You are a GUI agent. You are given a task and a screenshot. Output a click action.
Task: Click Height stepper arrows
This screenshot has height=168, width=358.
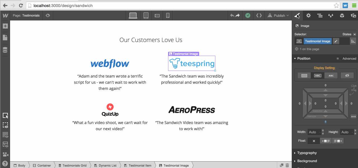(x=355, y=132)
